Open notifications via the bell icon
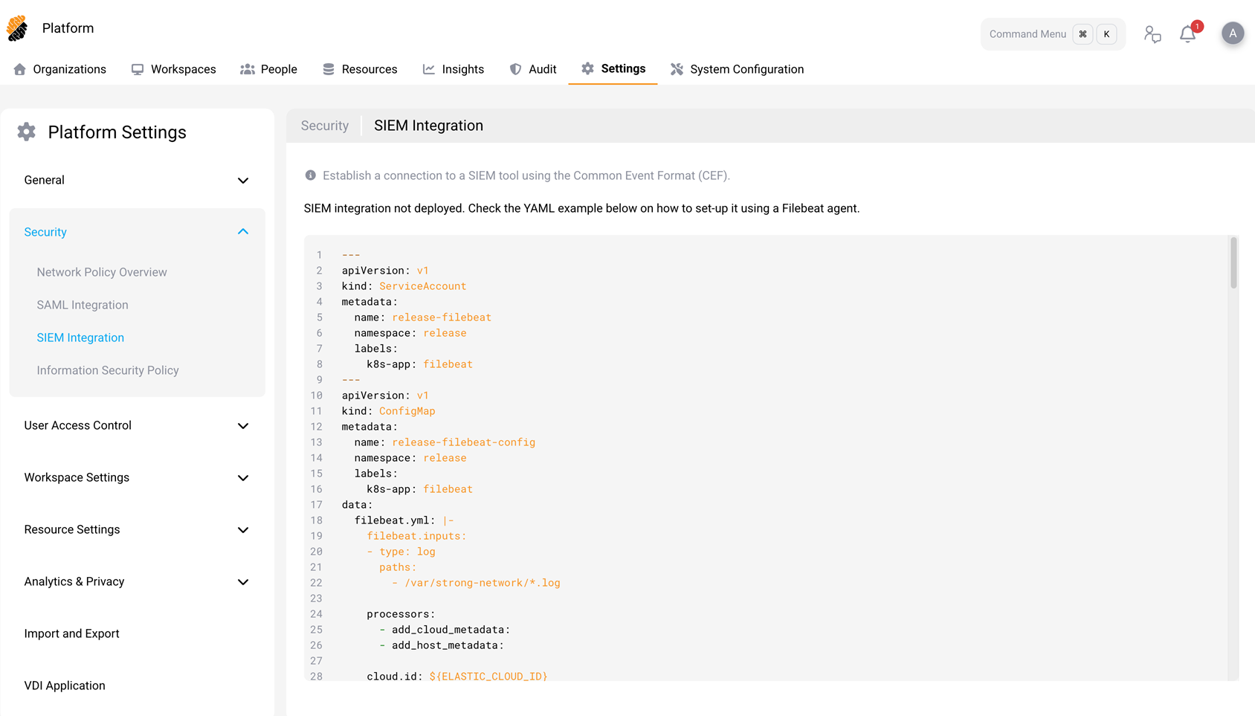The image size is (1255, 716). tap(1187, 33)
